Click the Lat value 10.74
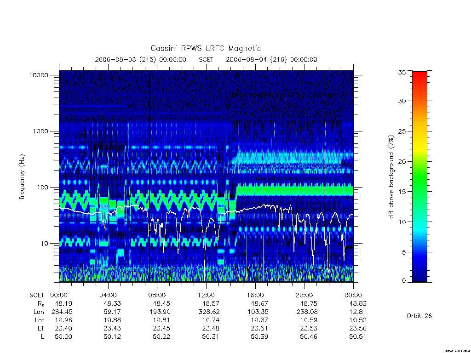Image resolution: width=471 pixels, height=353 pixels. (x=211, y=320)
